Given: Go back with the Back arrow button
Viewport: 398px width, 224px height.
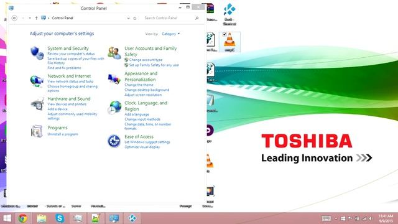Looking at the screenshot, I should (14, 18).
